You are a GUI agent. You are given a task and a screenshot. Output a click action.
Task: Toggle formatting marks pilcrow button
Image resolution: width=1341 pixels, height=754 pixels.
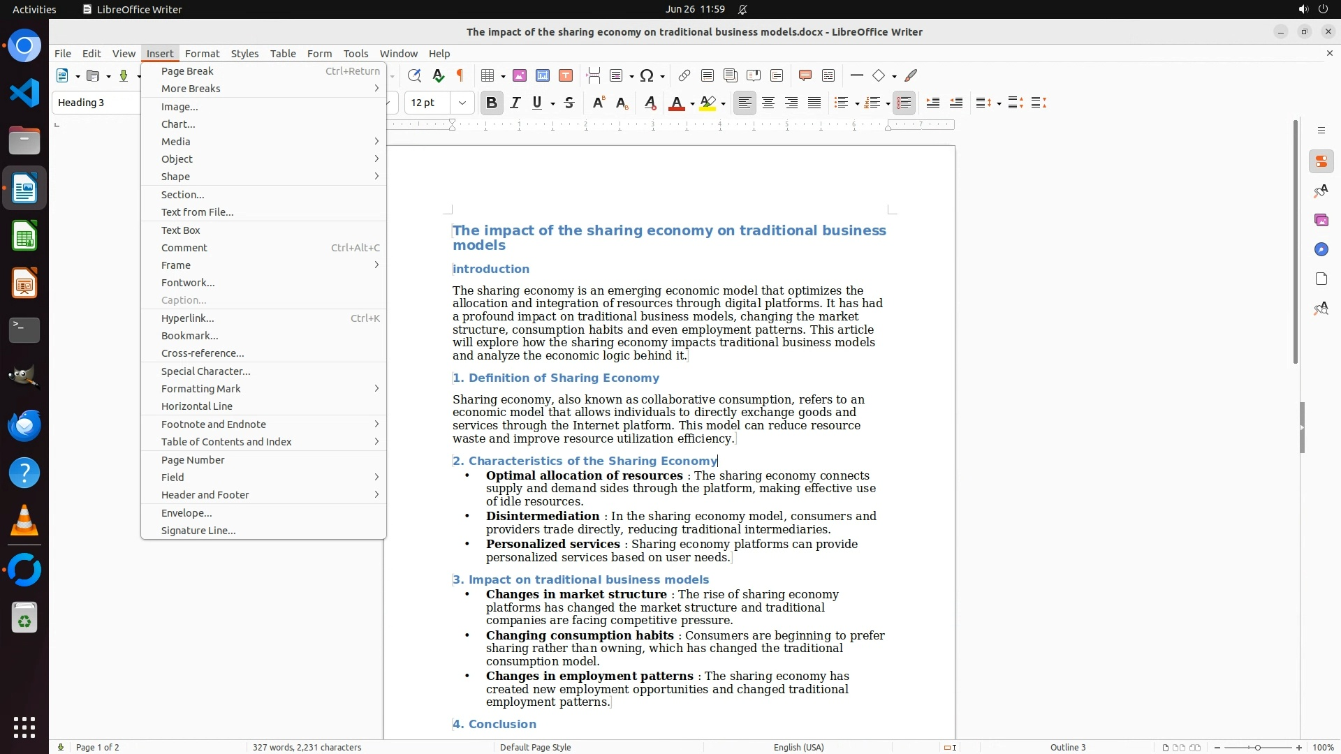pyautogui.click(x=460, y=75)
